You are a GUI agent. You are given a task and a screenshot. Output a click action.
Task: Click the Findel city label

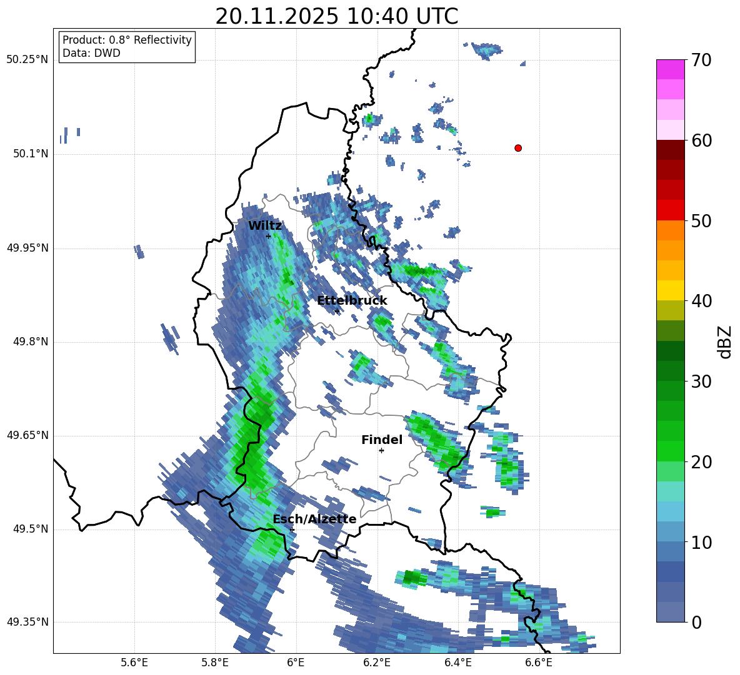click(x=382, y=440)
